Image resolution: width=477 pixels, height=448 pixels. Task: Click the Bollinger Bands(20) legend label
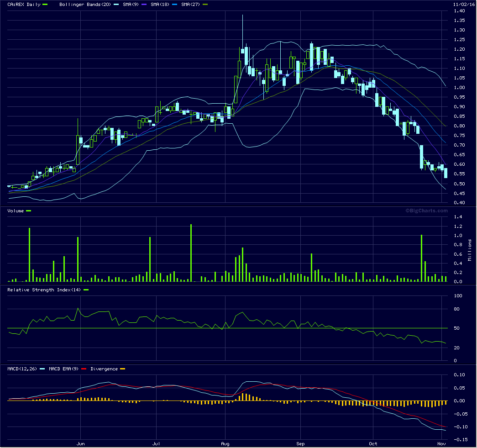(x=85, y=5)
